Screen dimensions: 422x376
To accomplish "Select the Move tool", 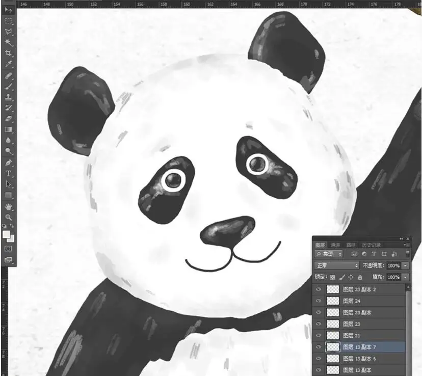I will [8, 10].
